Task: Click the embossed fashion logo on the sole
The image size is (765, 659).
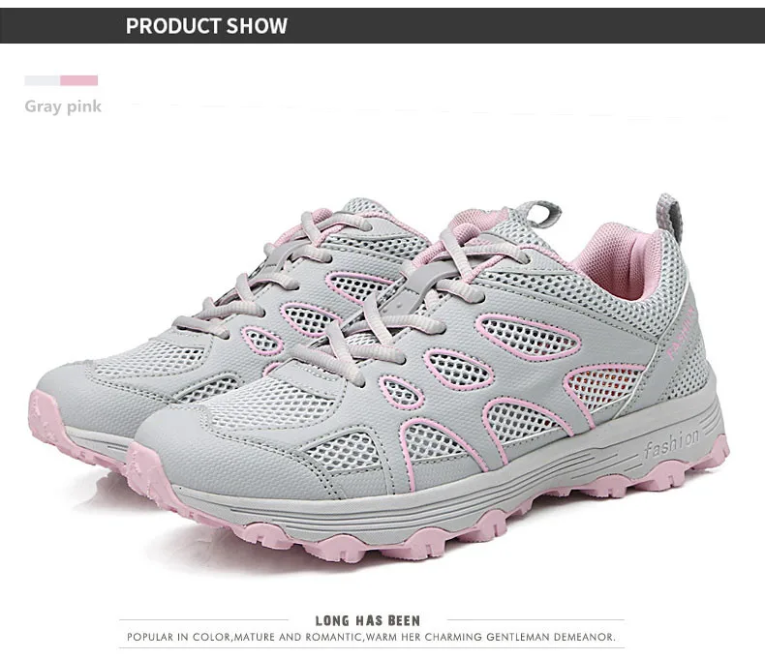Action: click(671, 442)
